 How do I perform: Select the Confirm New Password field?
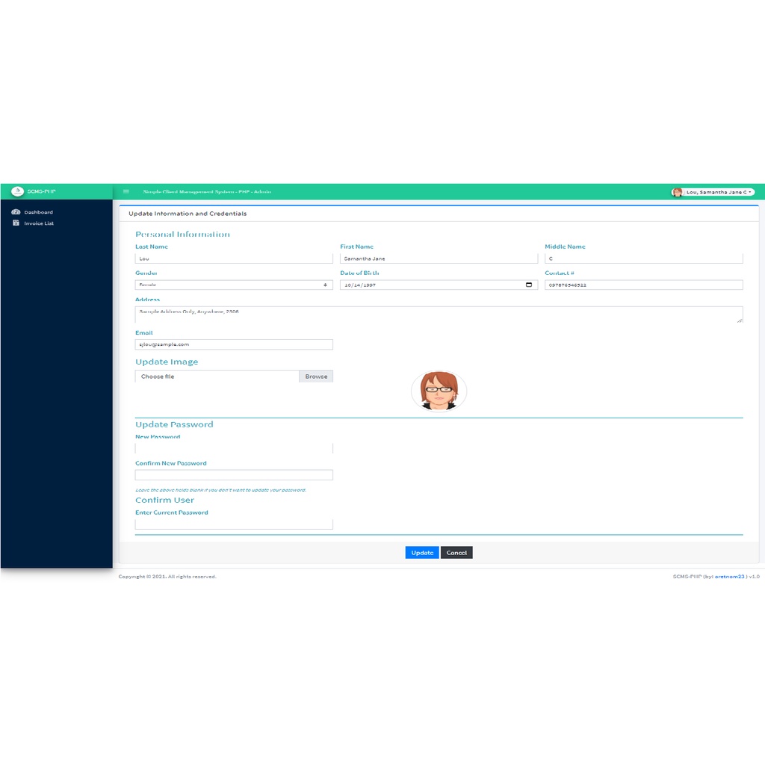234,475
